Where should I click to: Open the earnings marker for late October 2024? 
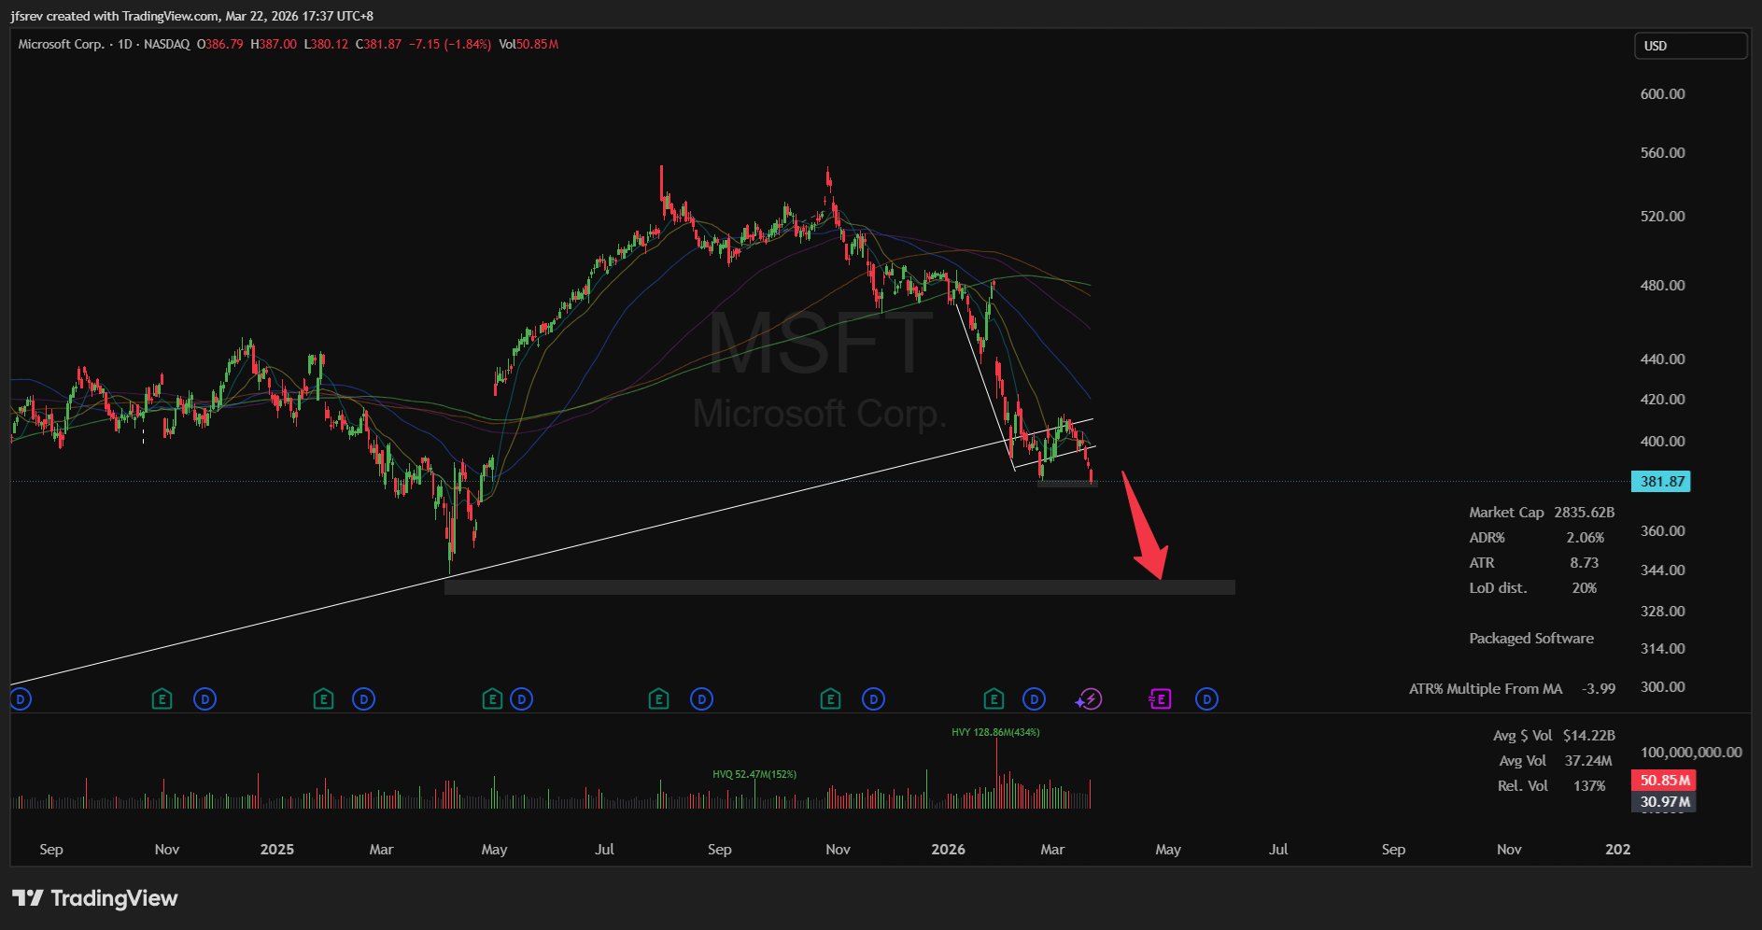coord(162,698)
